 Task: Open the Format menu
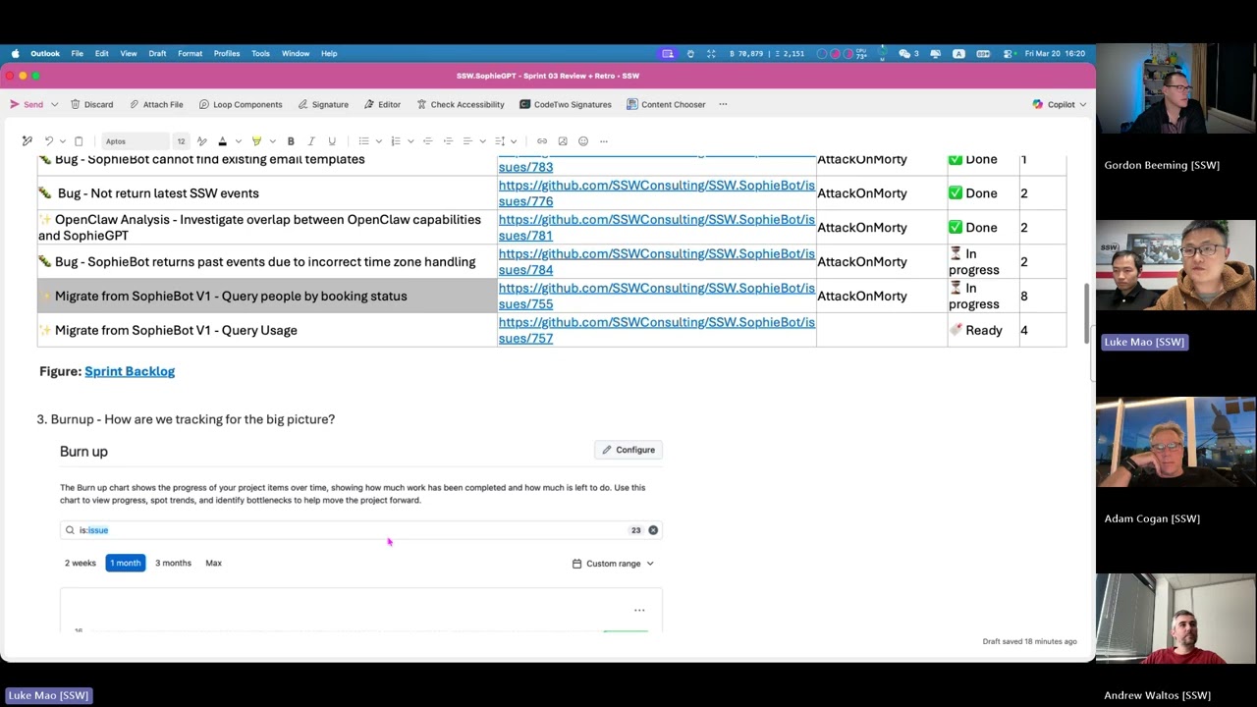pyautogui.click(x=190, y=54)
